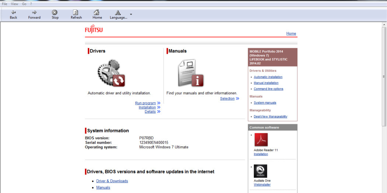Open the Details link under Drivers
The width and height of the screenshot is (387, 193).
[150, 111]
